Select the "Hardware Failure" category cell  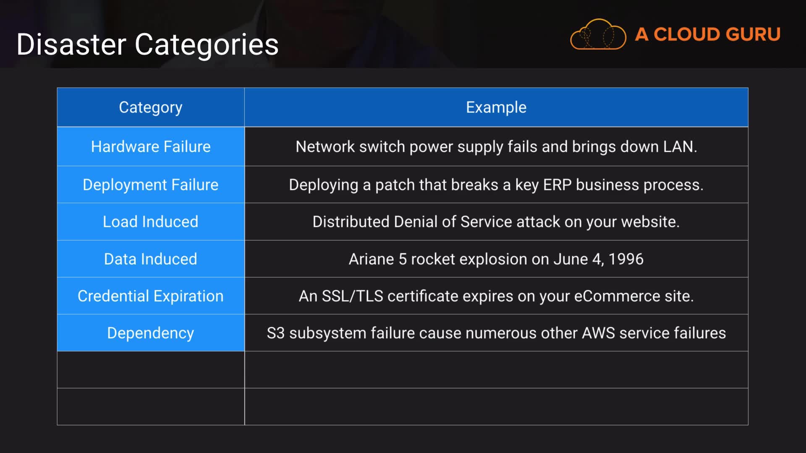click(x=151, y=147)
